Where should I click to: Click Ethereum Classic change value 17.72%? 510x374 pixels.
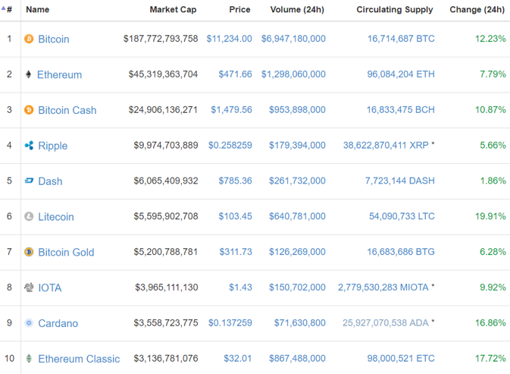coord(490,358)
